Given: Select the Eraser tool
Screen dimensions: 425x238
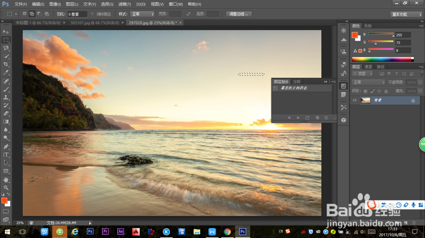Looking at the screenshot, I should pos(6,113).
